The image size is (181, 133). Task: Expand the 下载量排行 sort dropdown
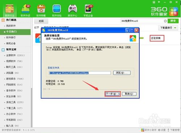click(x=168, y=28)
